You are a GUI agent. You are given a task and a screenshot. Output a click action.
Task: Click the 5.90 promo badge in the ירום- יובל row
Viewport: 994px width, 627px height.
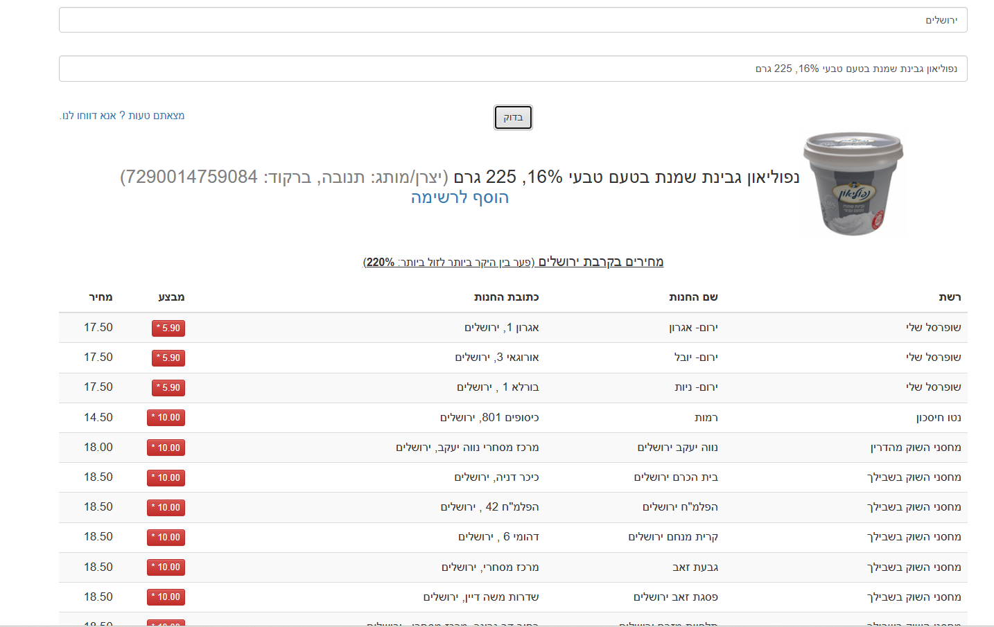click(168, 357)
